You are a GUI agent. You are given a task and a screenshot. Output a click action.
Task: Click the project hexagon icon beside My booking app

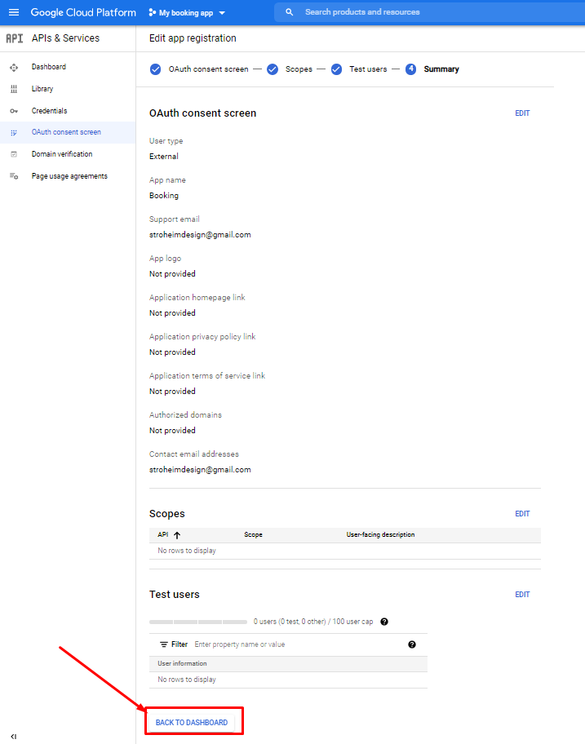153,13
